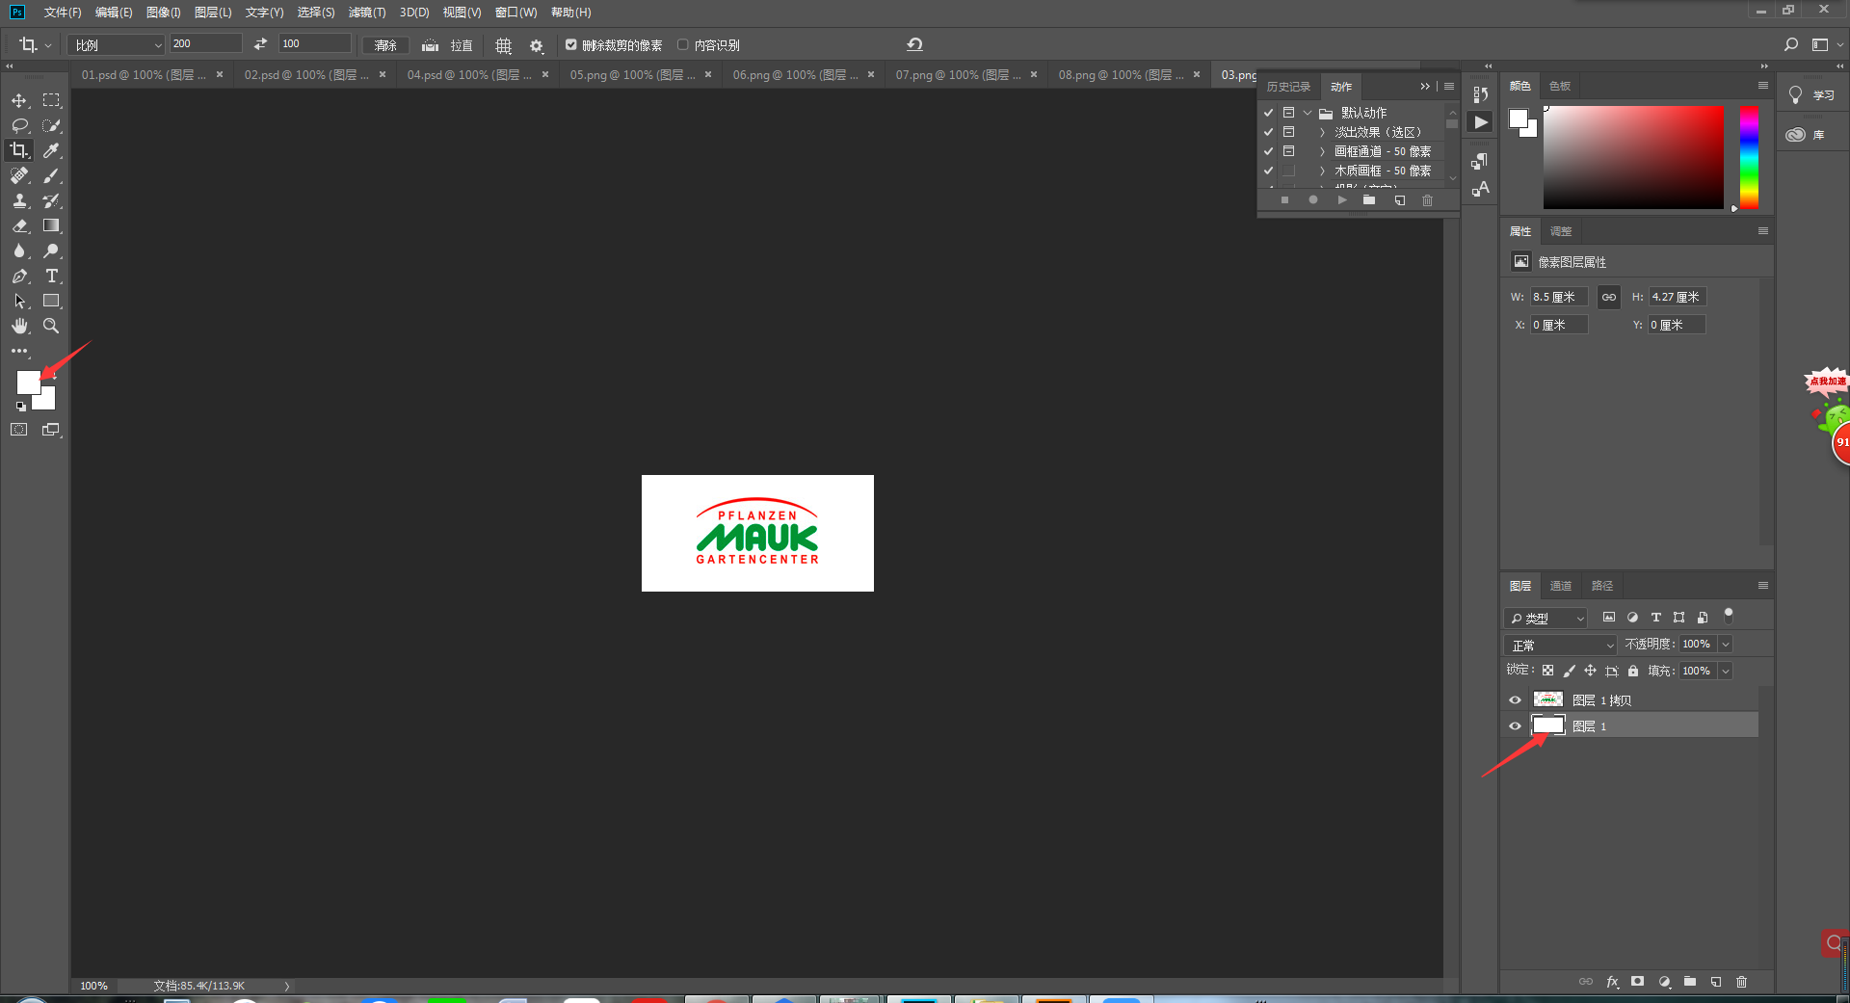The width and height of the screenshot is (1850, 1003).
Task: Toggle link width and height
Action: click(1609, 297)
